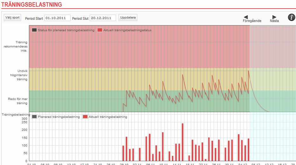Viewport: 296px width, 165px height.
Task: Select the tallest bar in the bar chart
Action: 183,142
